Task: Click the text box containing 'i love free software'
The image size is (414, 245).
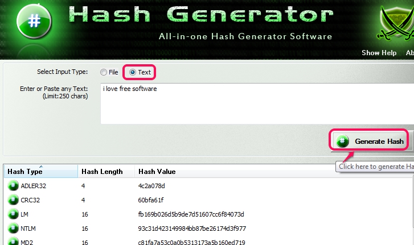Action: click(257, 103)
